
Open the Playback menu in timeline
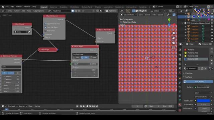(13, 106)
